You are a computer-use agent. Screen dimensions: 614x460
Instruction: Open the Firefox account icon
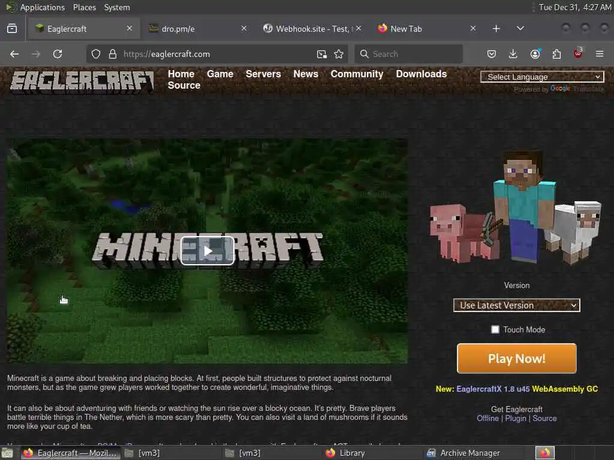pos(535,54)
